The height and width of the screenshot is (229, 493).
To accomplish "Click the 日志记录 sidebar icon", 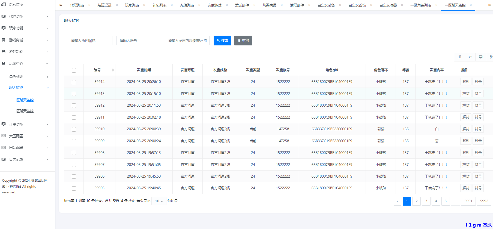I will (4, 159).
